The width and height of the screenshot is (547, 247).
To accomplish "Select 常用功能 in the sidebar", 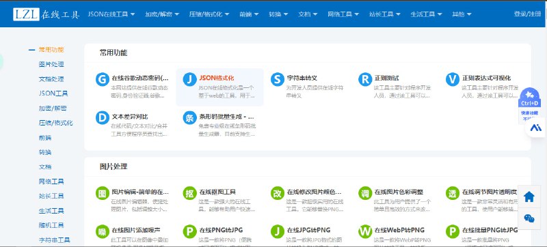I will click(51, 50).
